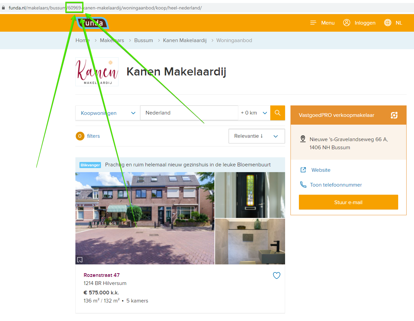
Task: Open the bathroom sink photo thumbnail
Action: pyautogui.click(x=250, y=242)
